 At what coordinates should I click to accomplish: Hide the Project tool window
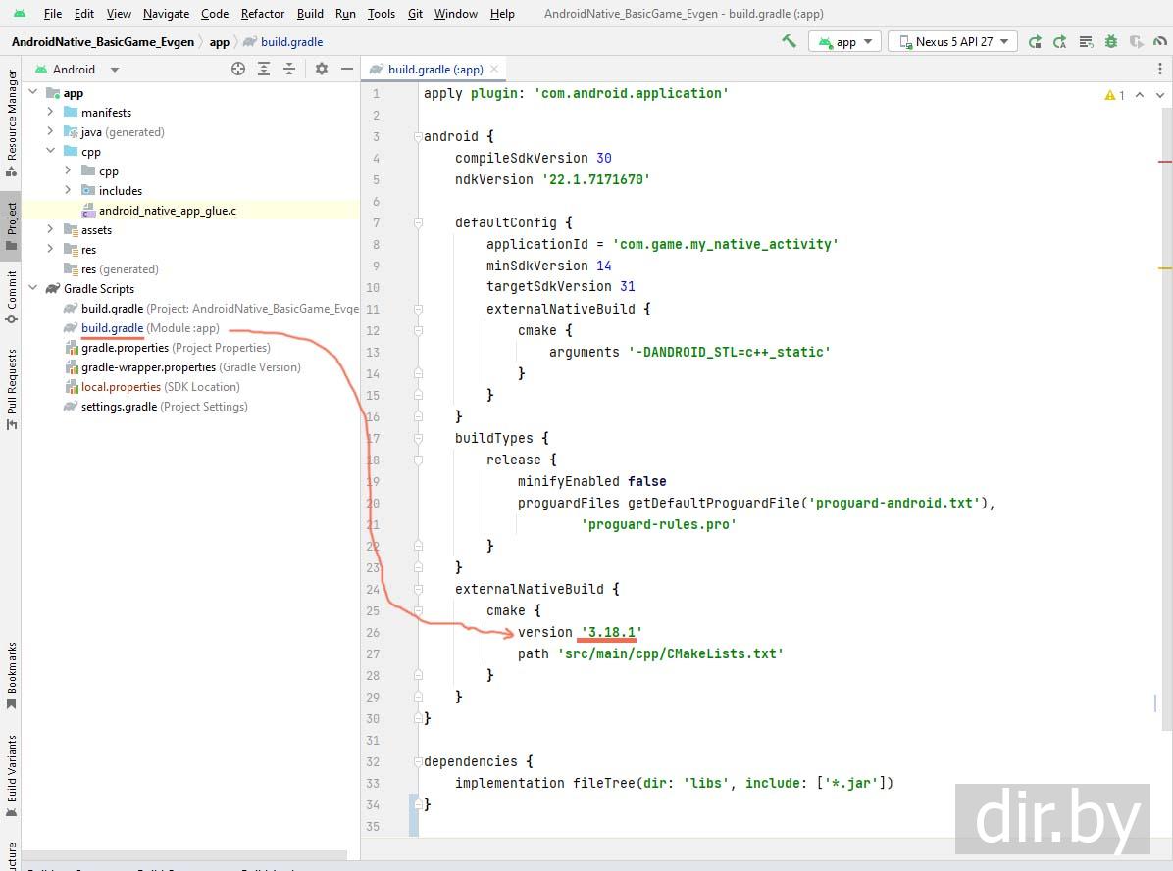tap(347, 69)
